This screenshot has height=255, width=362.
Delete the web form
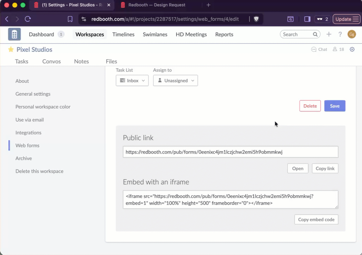coord(310,106)
